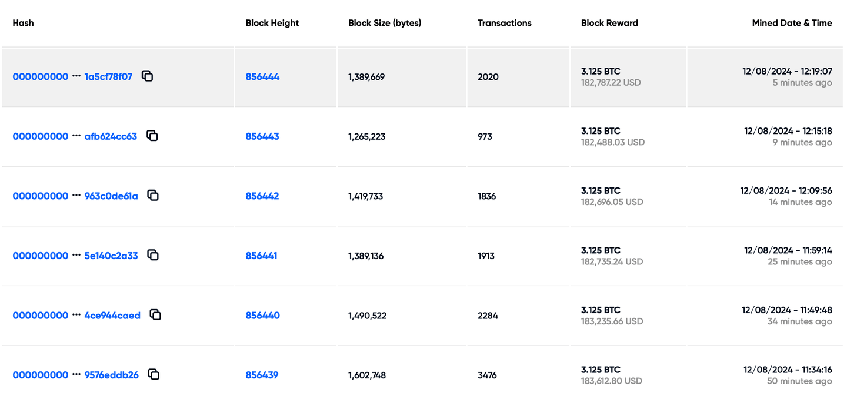The image size is (847, 396).
Task: Copy the hash of block 856440
Action: coord(155,314)
